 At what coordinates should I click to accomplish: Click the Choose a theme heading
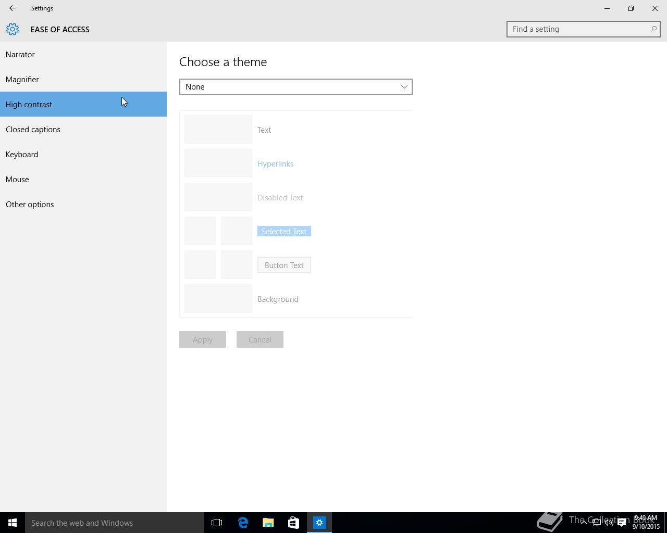[x=223, y=61]
